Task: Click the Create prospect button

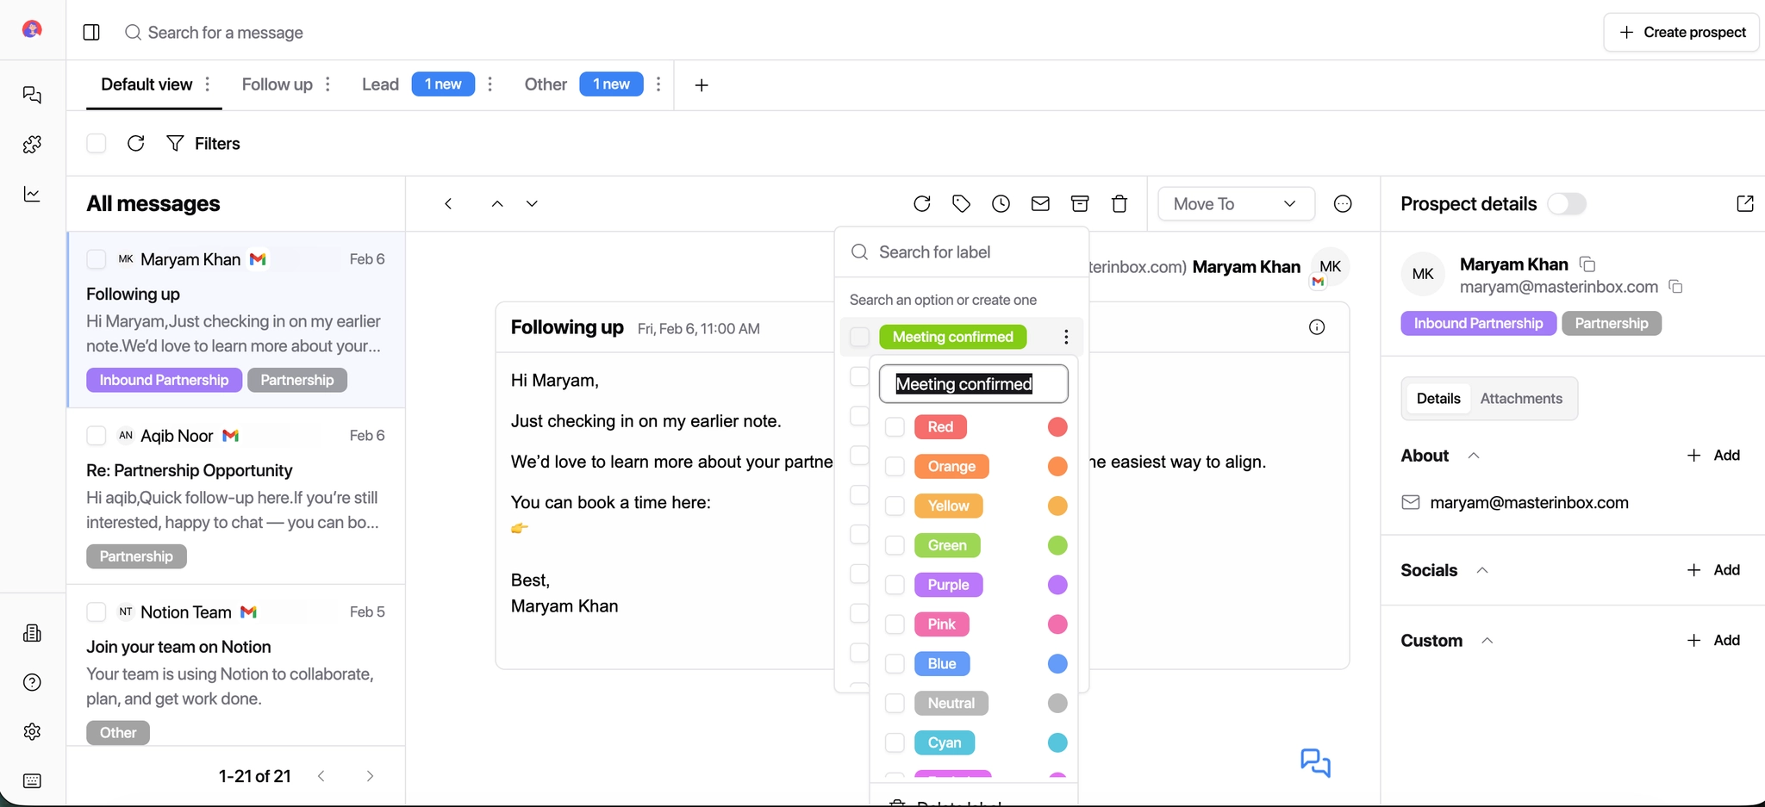Action: point(1681,32)
